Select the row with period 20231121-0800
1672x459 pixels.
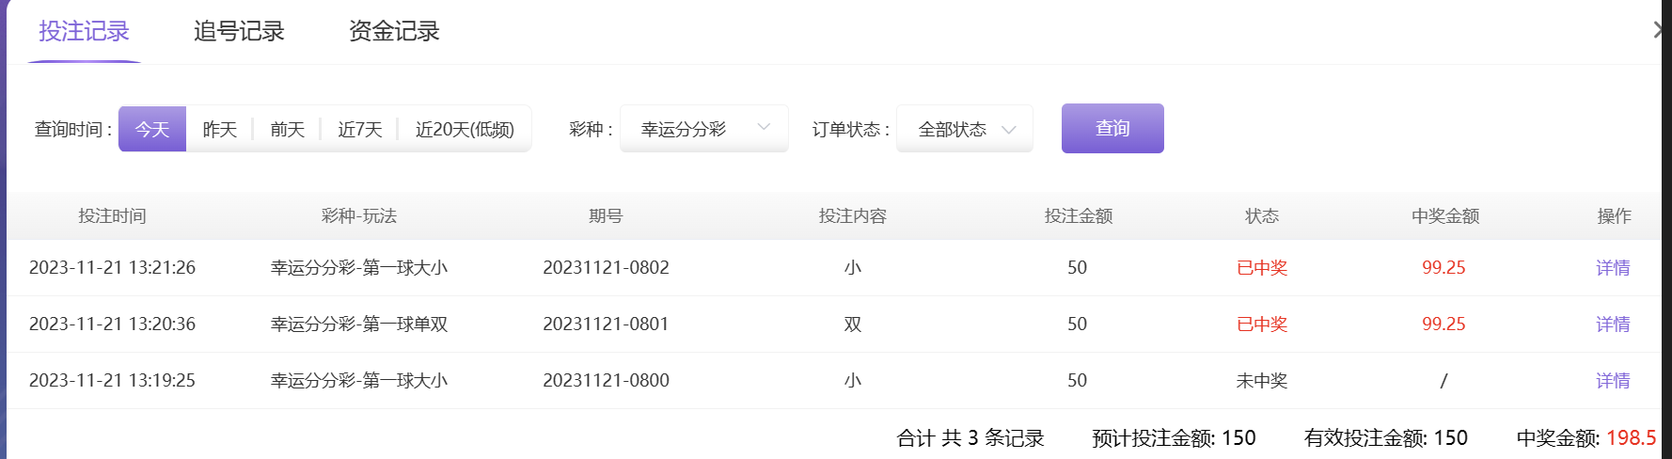(x=606, y=381)
